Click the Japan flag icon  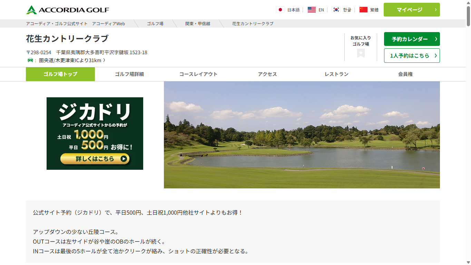tap(280, 10)
